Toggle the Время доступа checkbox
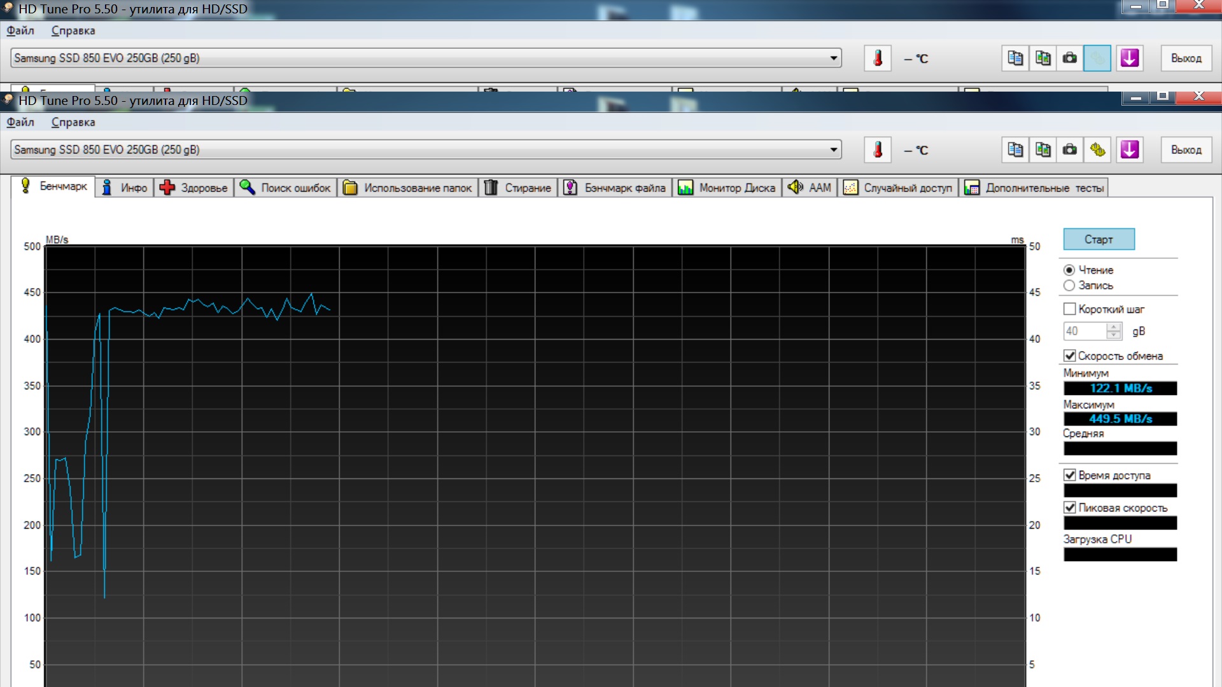The image size is (1222, 687). click(1070, 475)
